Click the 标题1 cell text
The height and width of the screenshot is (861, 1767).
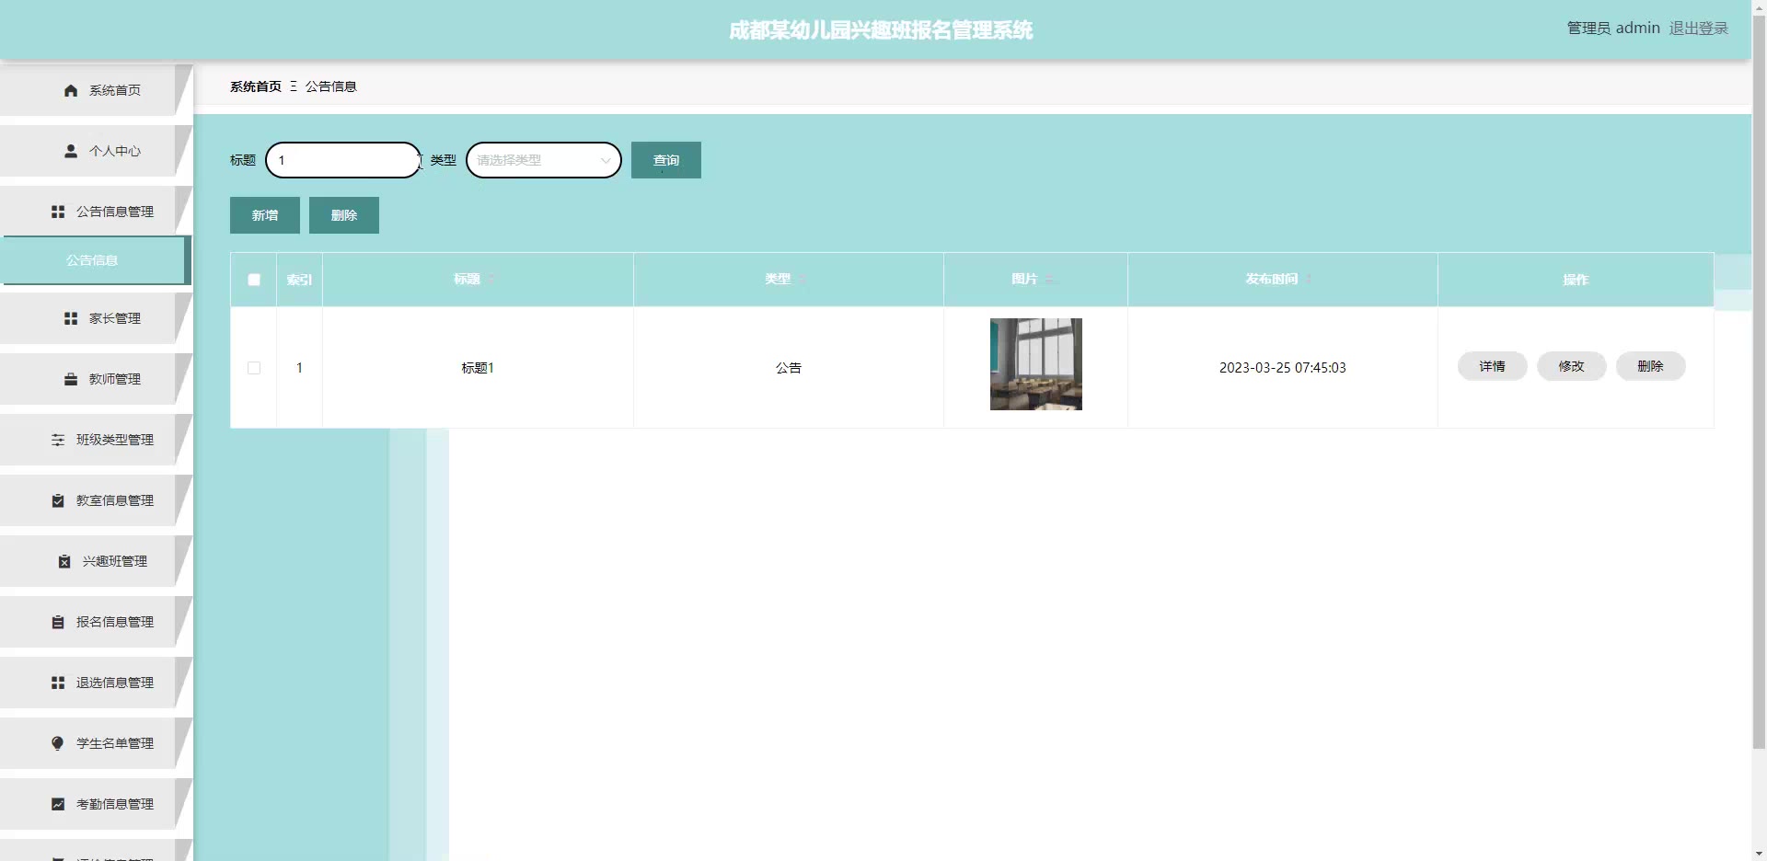click(x=478, y=368)
